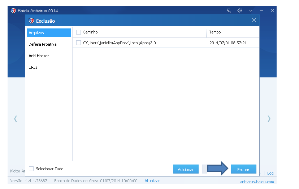Open settings gear icon in main window

(x=240, y=10)
